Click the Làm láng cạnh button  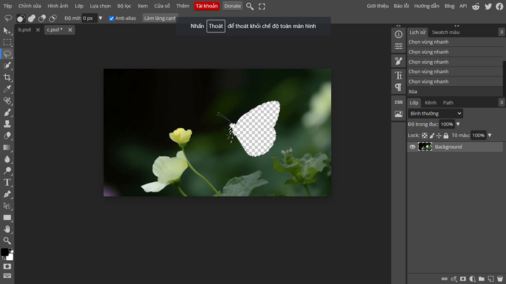160,19
